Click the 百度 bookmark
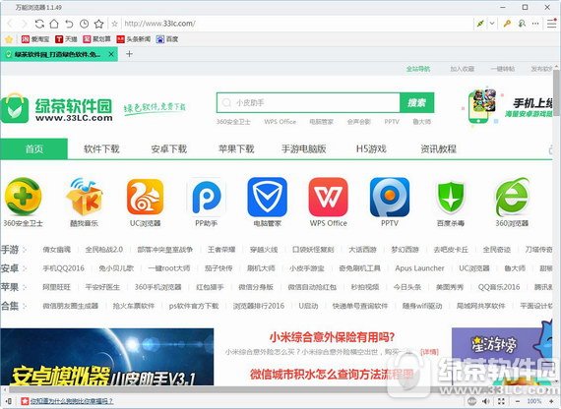Viewport: 561px width, 409px height. point(167,39)
